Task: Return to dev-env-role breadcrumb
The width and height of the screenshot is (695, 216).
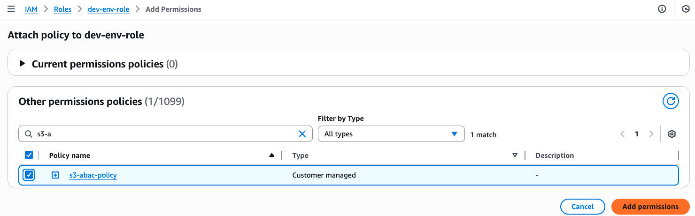Action: pyautogui.click(x=108, y=9)
